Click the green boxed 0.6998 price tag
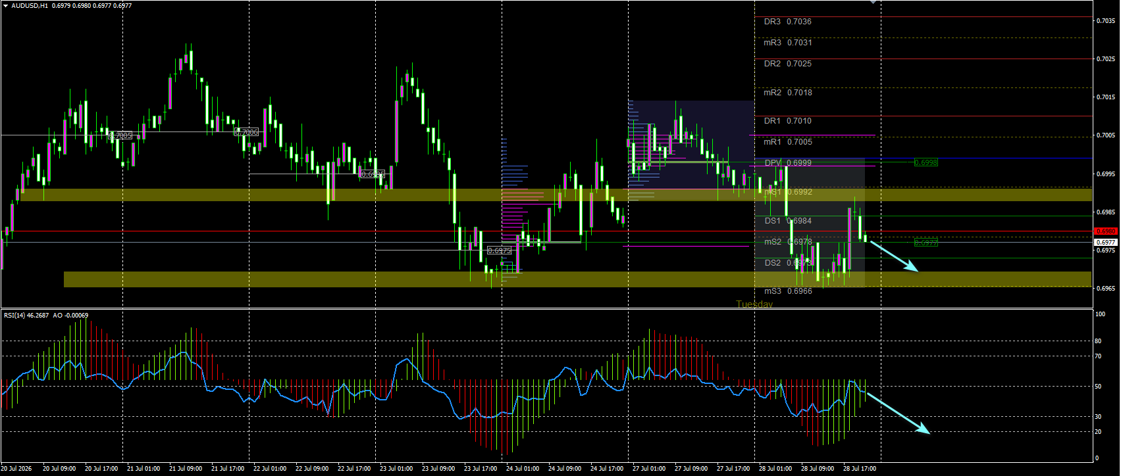Screen dimensions: 1121x476 (925, 162)
